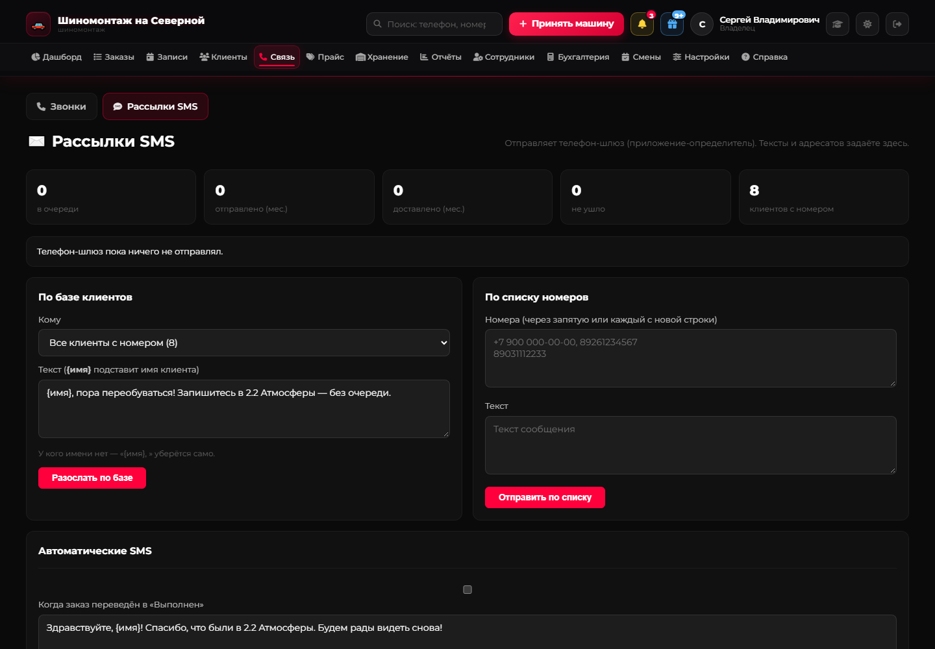Go to Бухгалтерия section
935x649 pixels.
click(x=578, y=57)
